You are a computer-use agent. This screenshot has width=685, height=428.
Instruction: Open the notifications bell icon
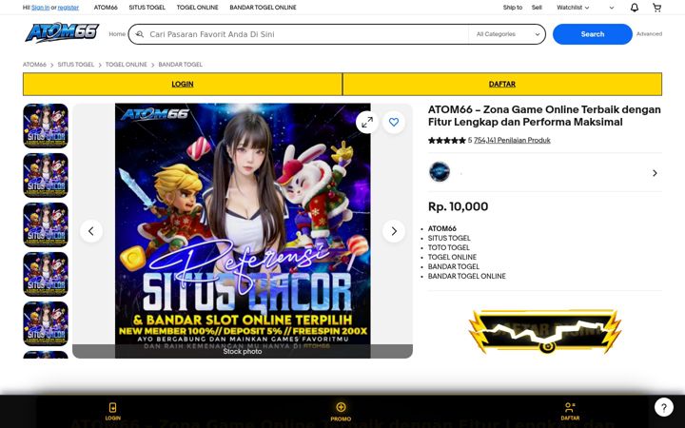[635, 8]
